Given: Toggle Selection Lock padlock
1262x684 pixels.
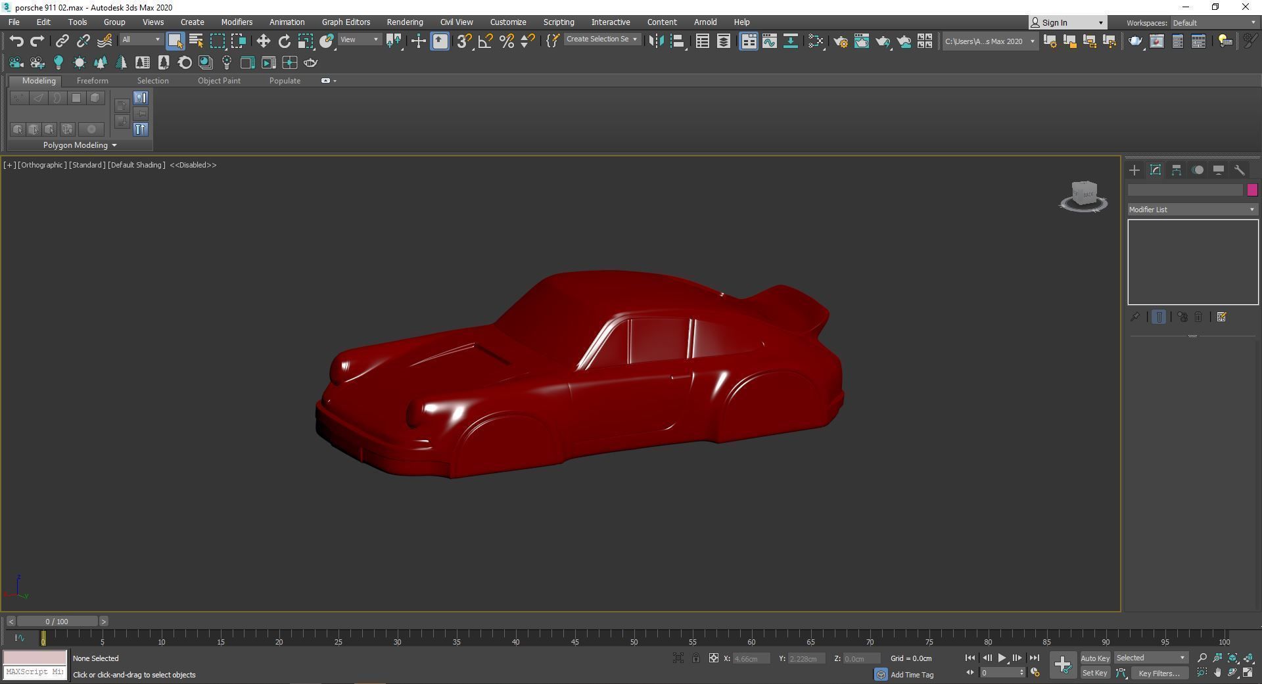Looking at the screenshot, I should point(696,658).
